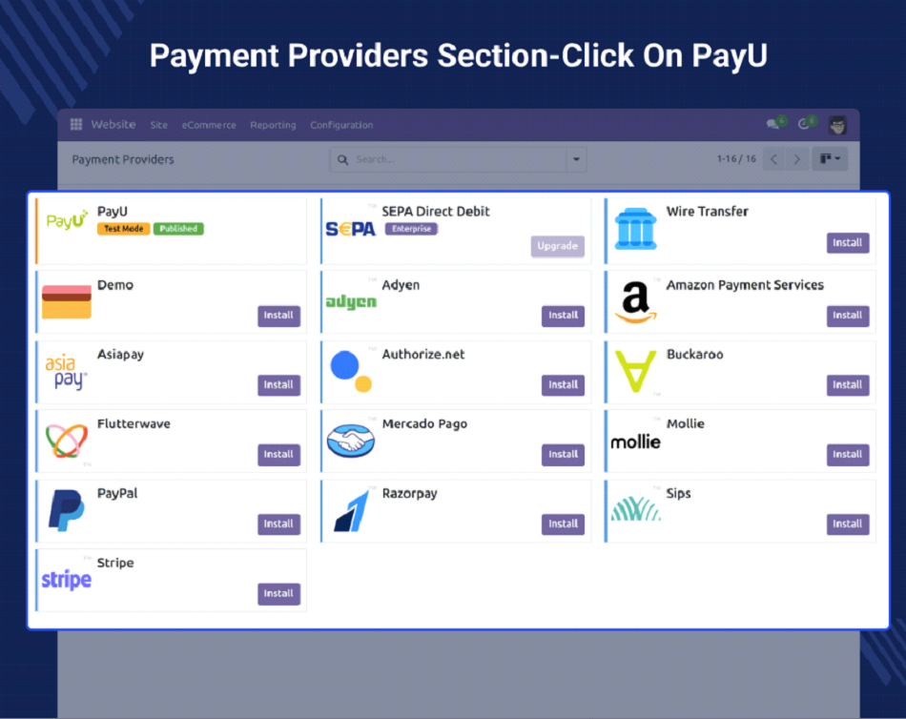This screenshot has height=719, width=906.
Task: Click Upgrade on SEPA Direct Debit
Action: click(x=557, y=246)
